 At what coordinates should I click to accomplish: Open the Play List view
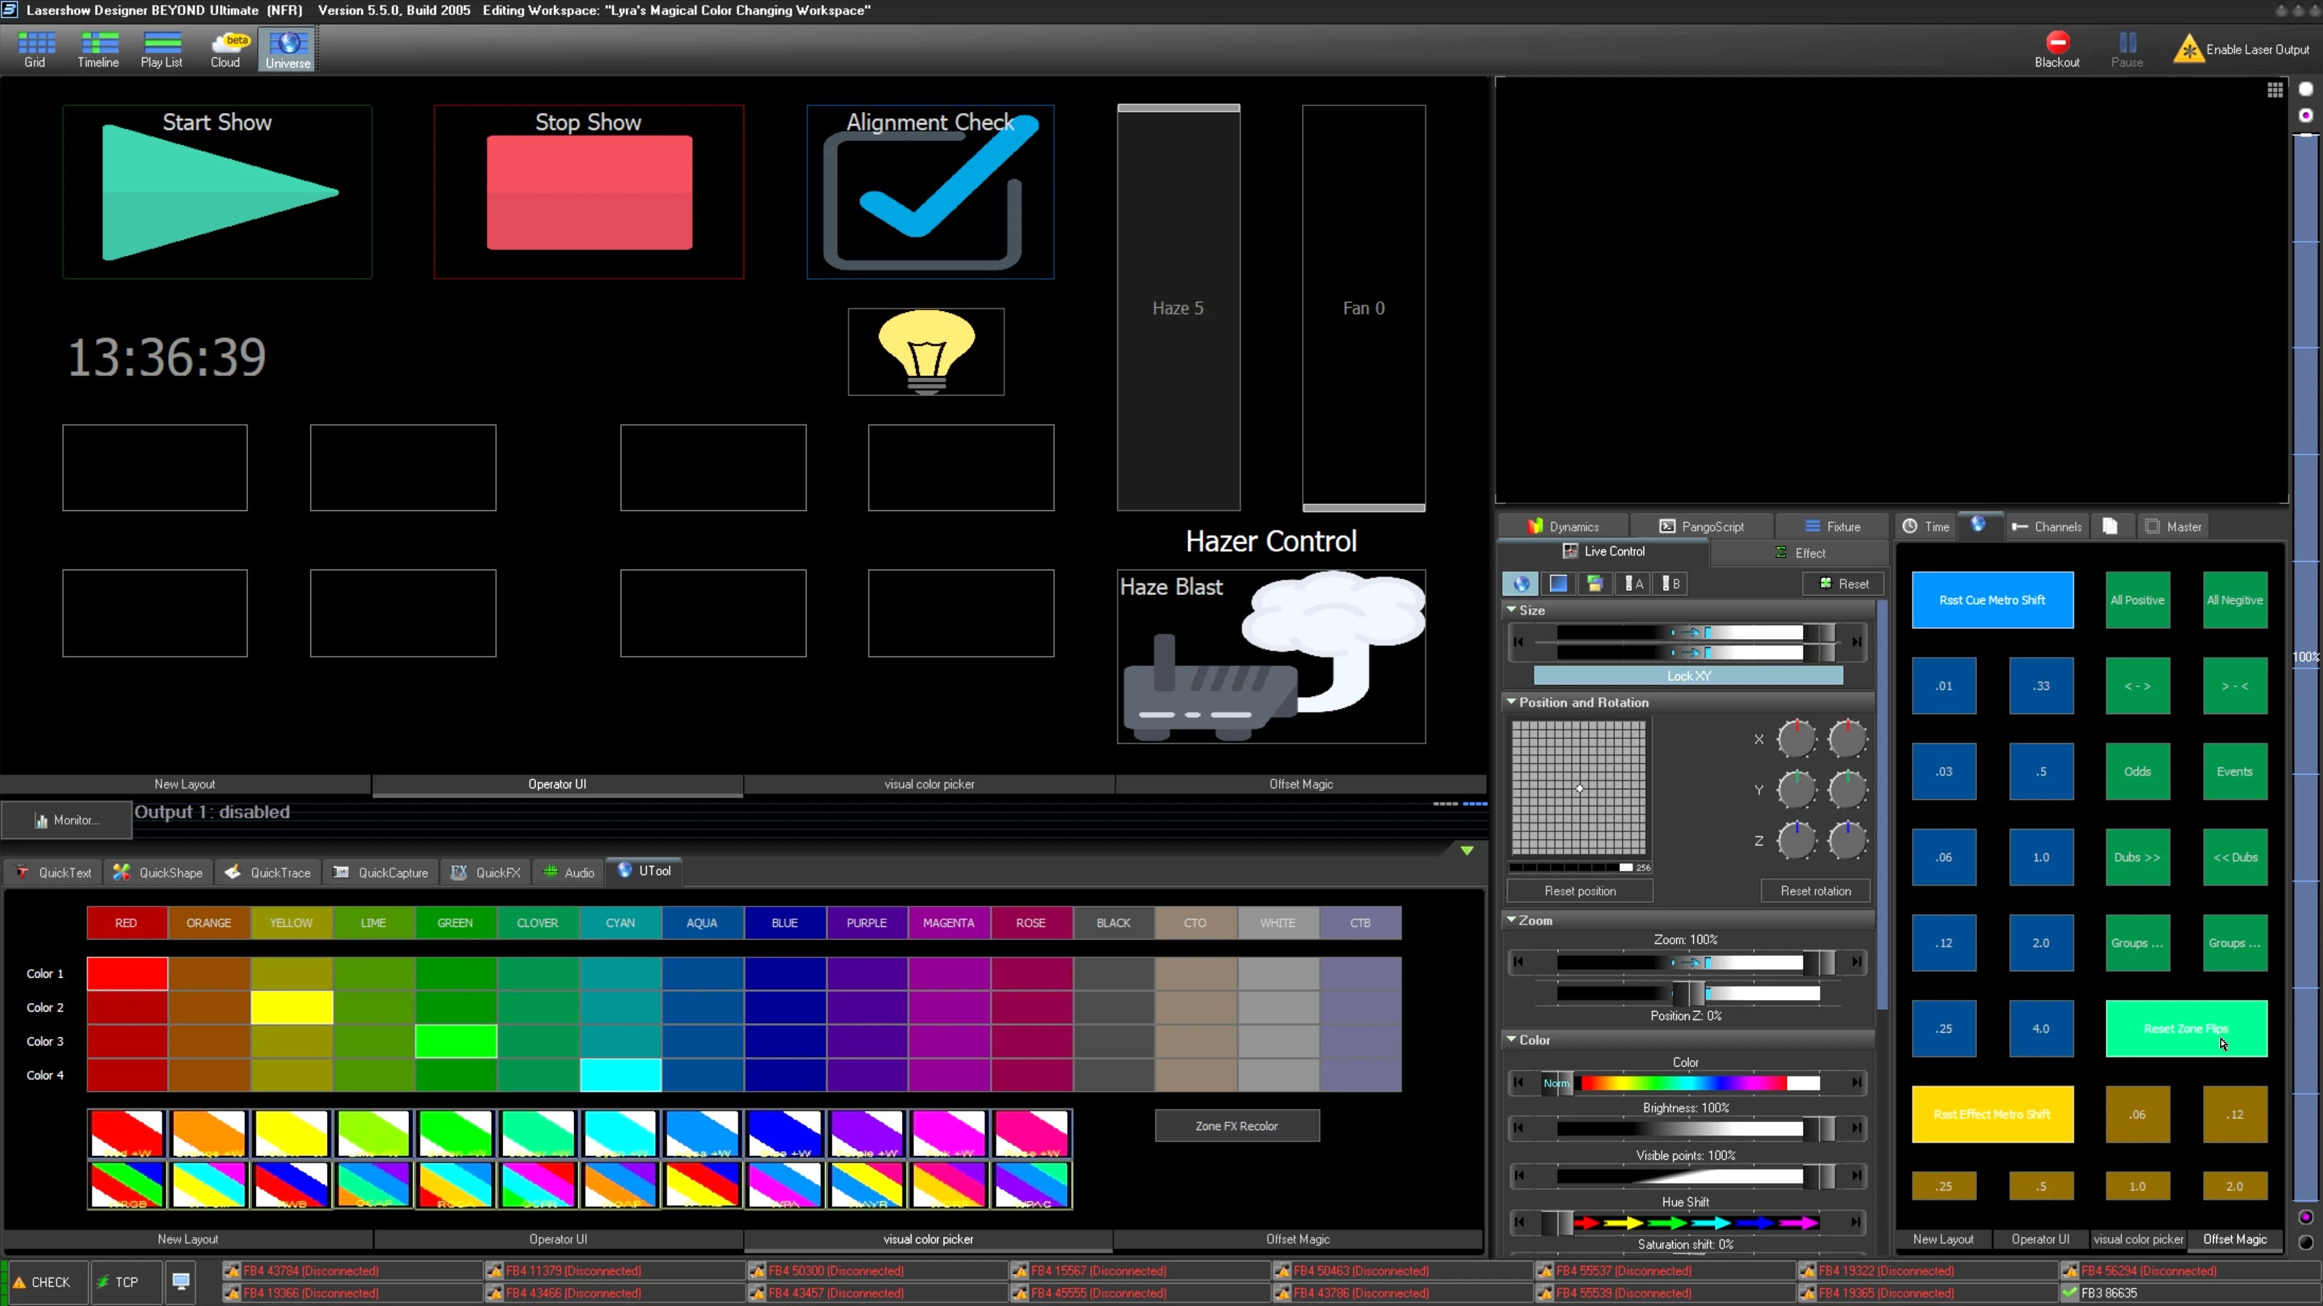click(162, 48)
